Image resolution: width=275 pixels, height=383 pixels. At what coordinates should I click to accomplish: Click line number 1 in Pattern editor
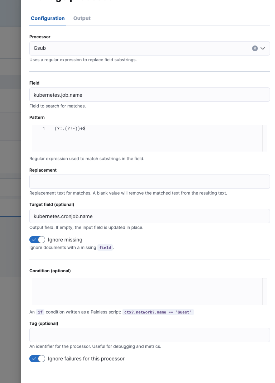(x=44, y=129)
